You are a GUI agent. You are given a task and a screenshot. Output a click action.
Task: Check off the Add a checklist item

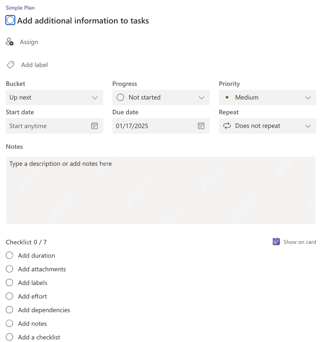(9, 337)
